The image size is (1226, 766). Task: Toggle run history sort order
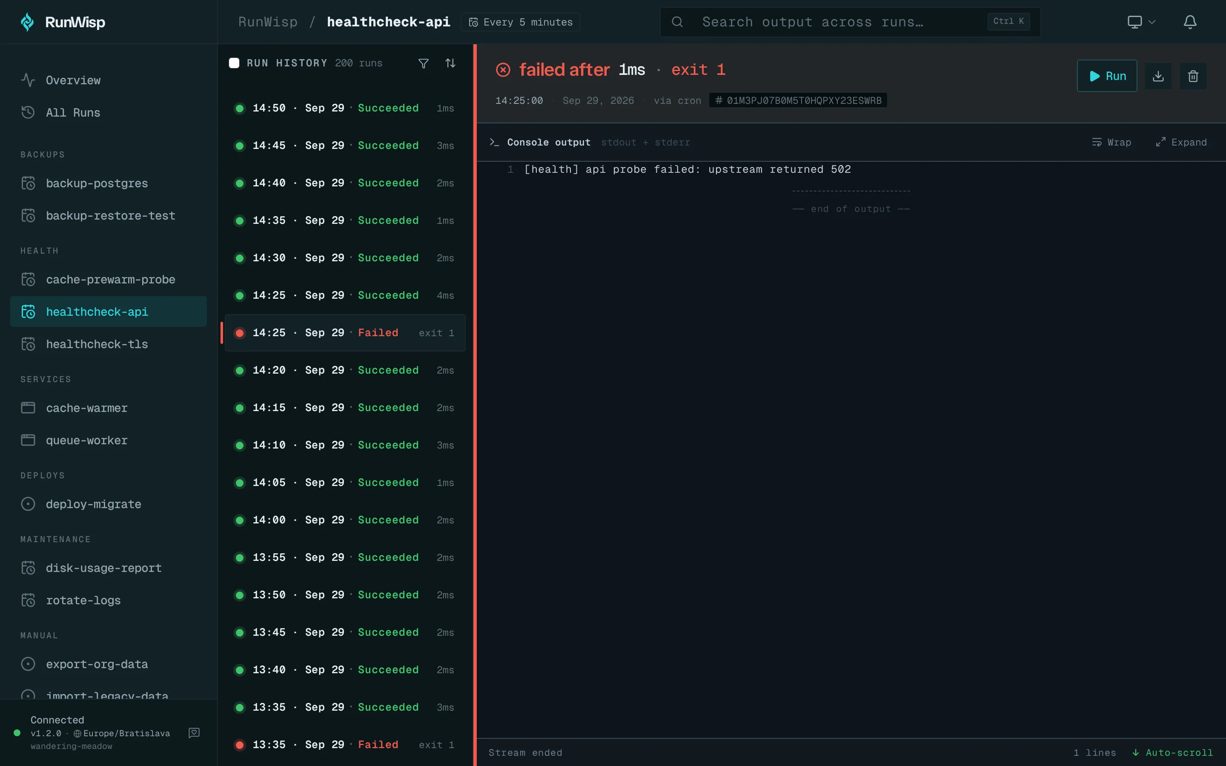(450, 63)
